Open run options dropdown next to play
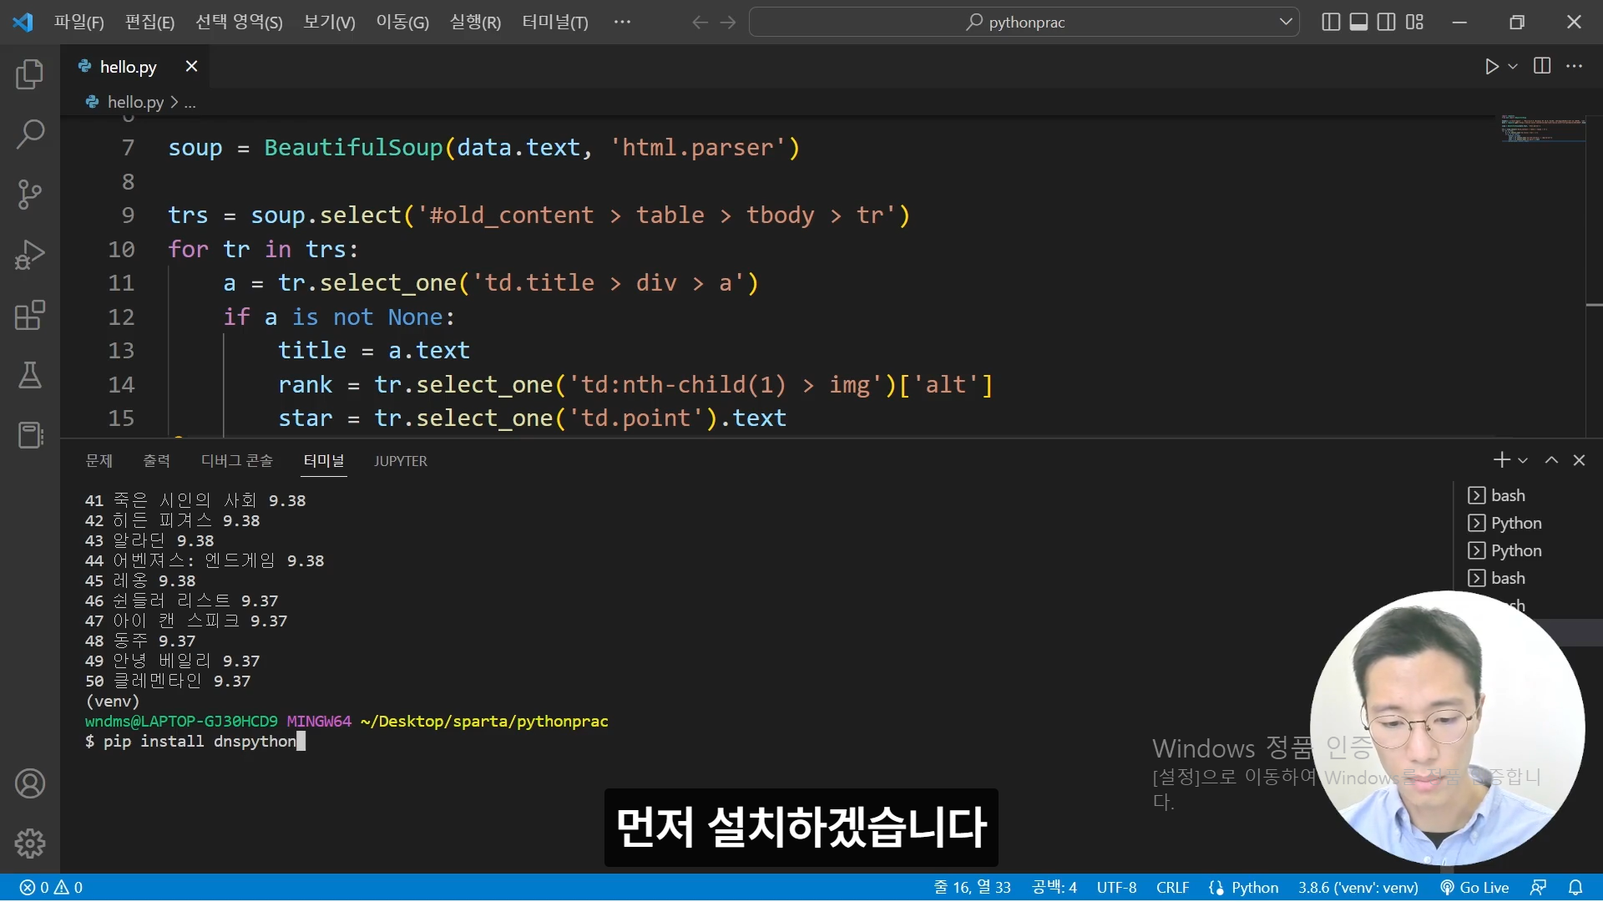Image resolution: width=1603 pixels, height=902 pixels. pos(1513,67)
